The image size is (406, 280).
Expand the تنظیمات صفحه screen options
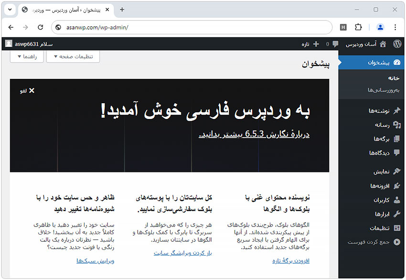(x=73, y=56)
